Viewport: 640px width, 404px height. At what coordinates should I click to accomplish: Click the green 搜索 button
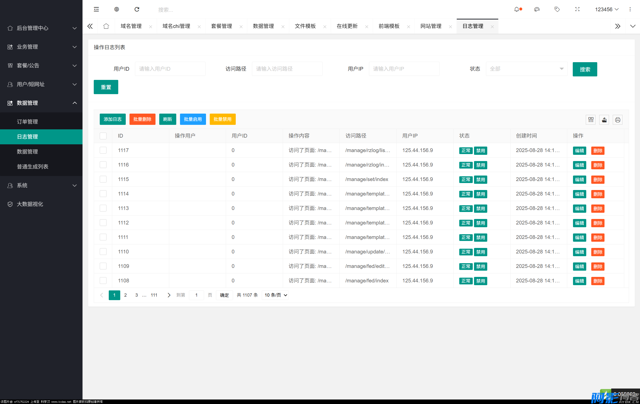(x=584, y=69)
